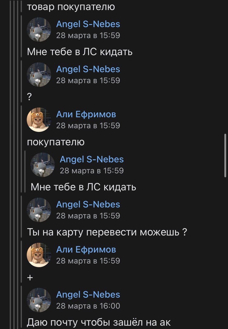Tap the message 'Даю почту чтобы зашёл на ак'

[x=99, y=322]
